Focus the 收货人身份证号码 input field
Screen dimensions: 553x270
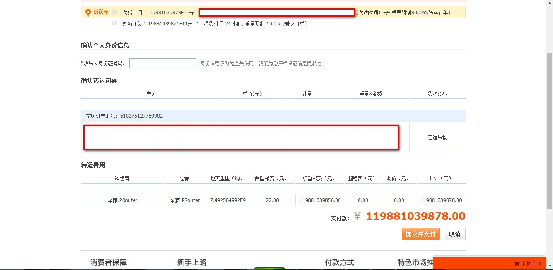(163, 63)
